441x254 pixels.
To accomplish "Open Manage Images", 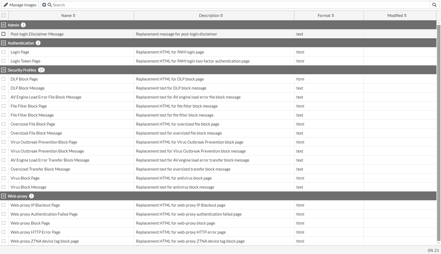I will (x=22, y=5).
